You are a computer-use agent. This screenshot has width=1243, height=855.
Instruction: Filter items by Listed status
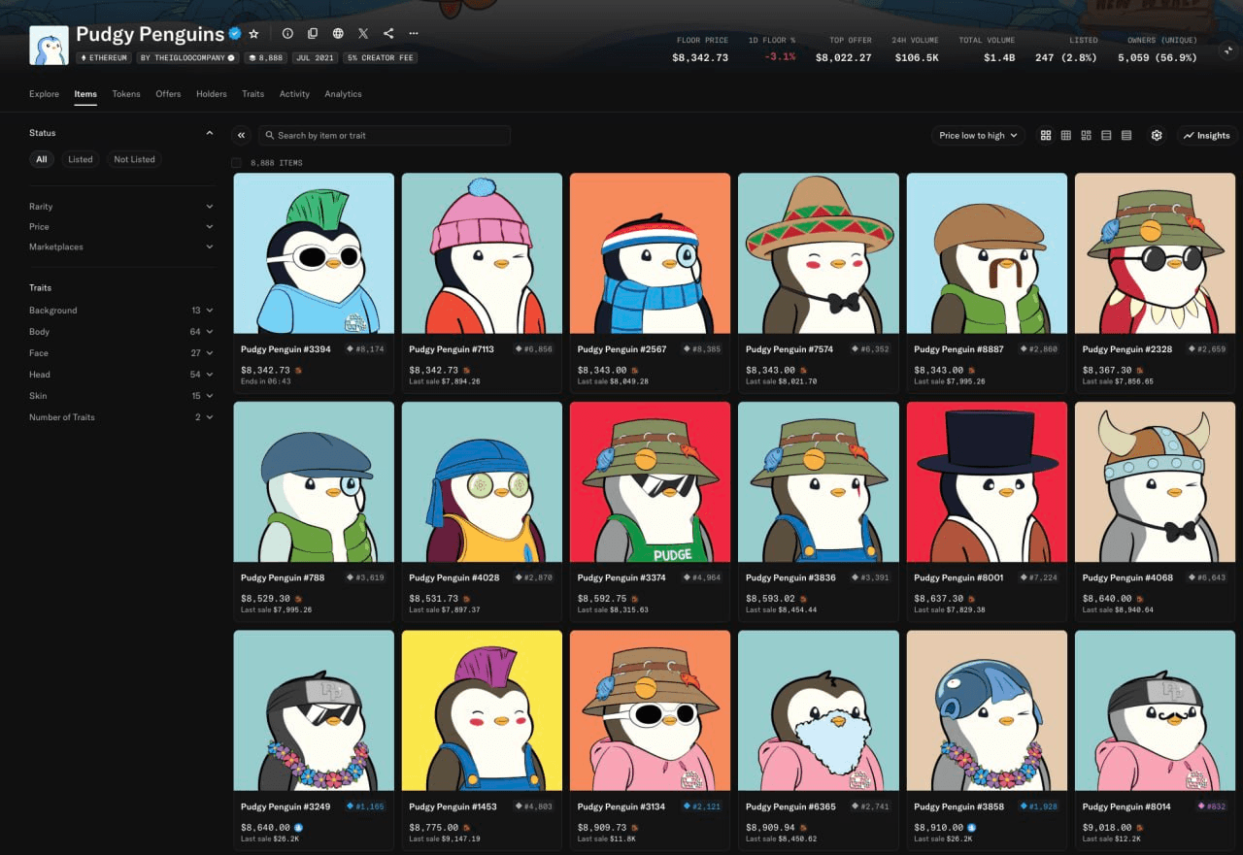(x=81, y=159)
